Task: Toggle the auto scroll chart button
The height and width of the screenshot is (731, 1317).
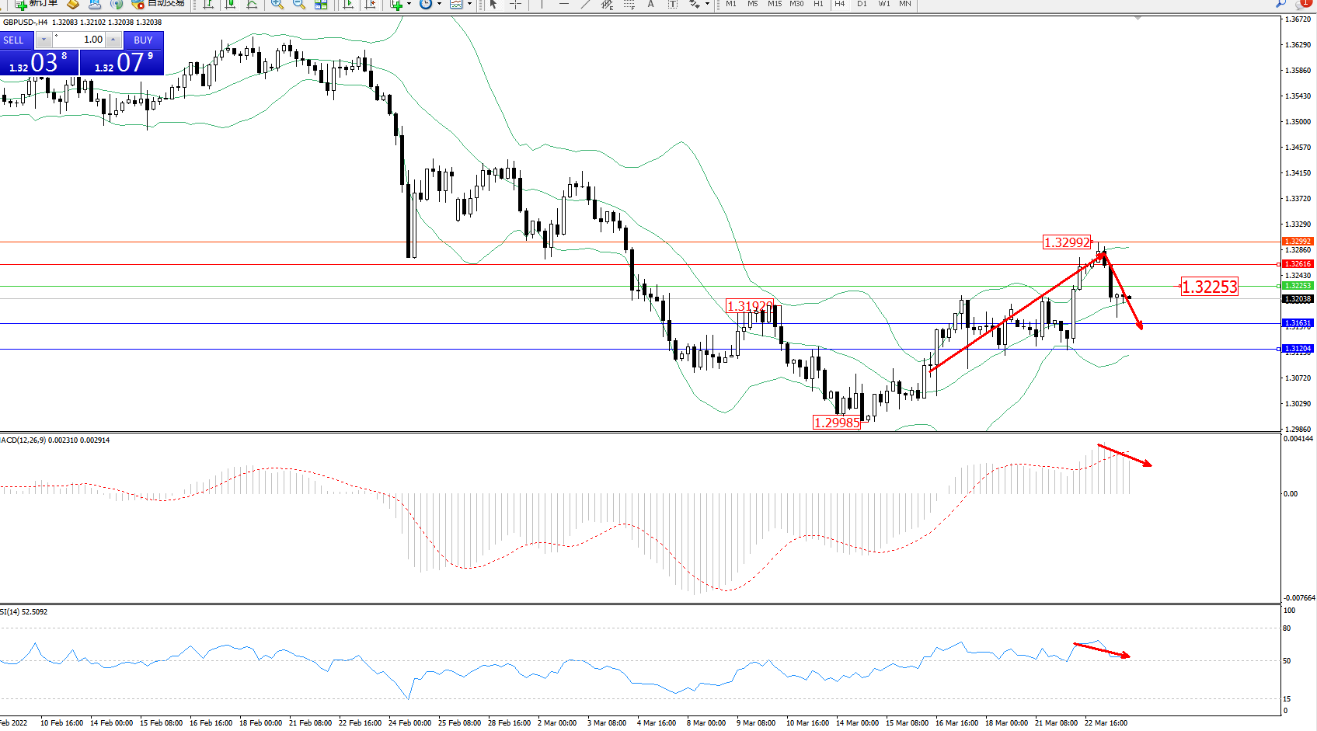Action: 348,4
